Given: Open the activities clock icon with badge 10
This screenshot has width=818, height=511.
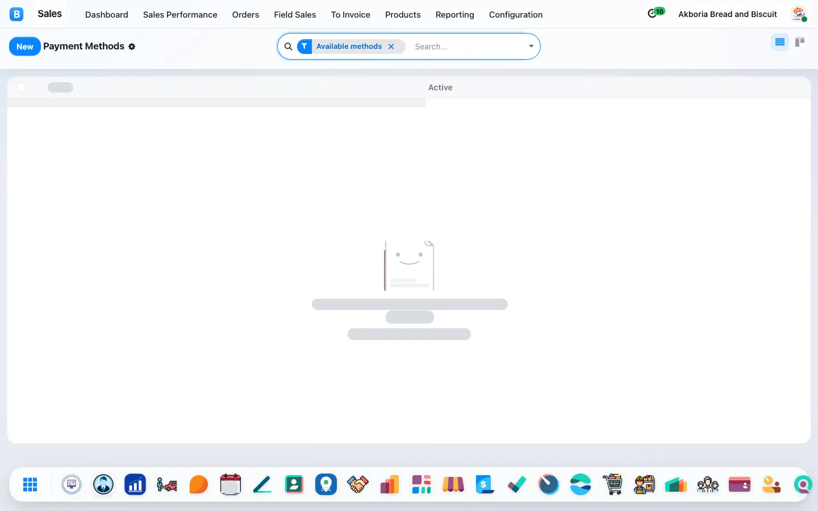Looking at the screenshot, I should click(656, 13).
